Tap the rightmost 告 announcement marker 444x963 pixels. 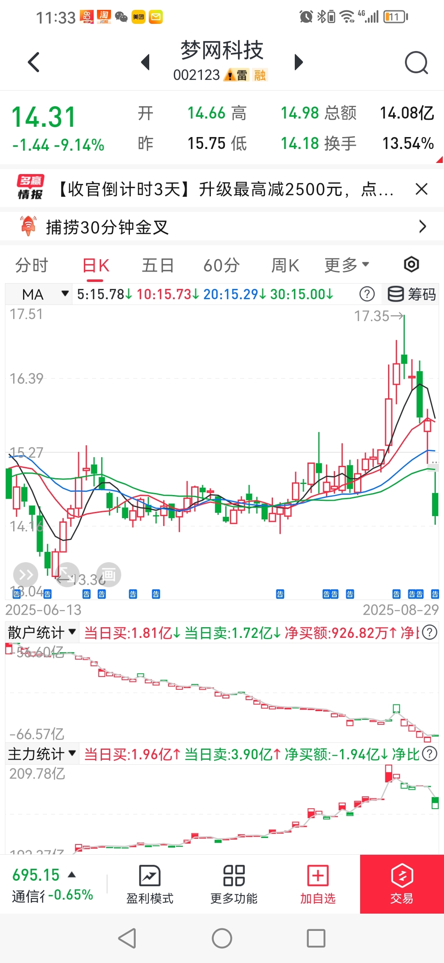tap(435, 594)
